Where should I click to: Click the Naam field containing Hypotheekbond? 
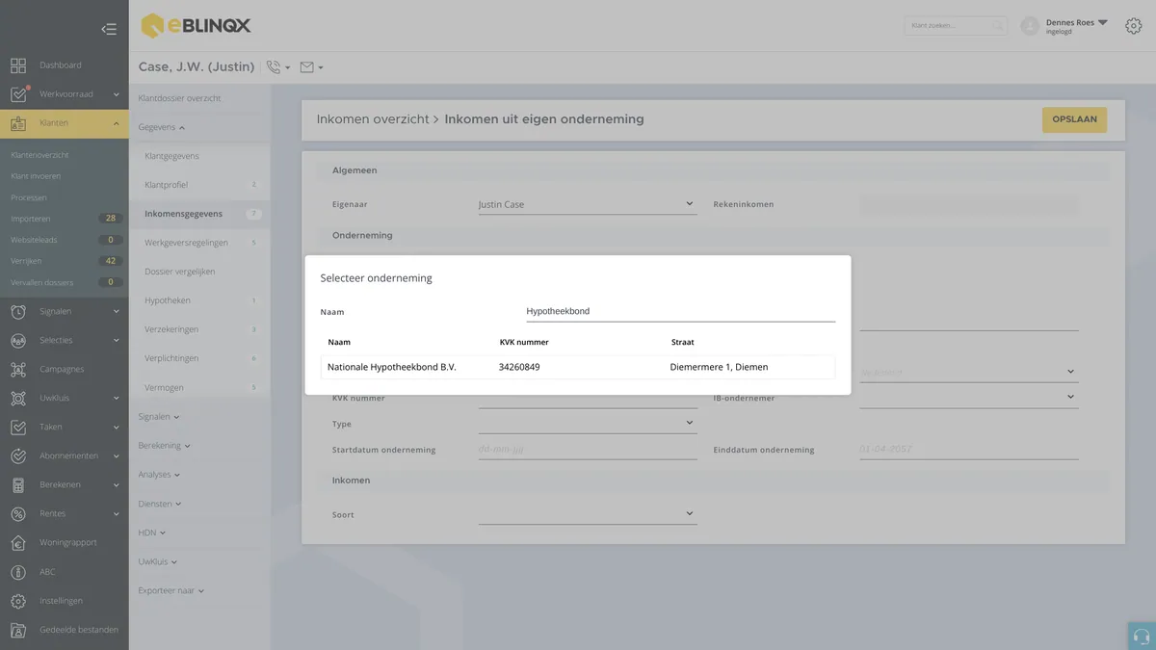point(680,311)
